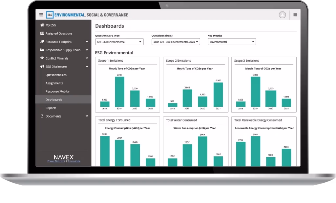Open Assigned Questions

pos(59,34)
